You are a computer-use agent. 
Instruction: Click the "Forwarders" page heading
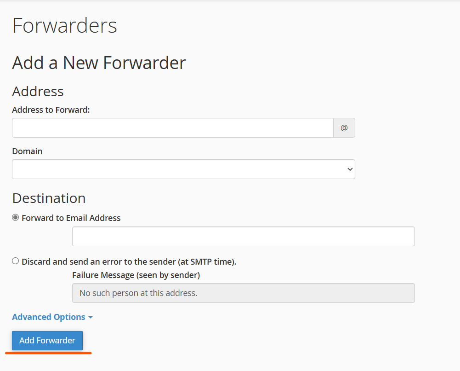click(x=64, y=25)
